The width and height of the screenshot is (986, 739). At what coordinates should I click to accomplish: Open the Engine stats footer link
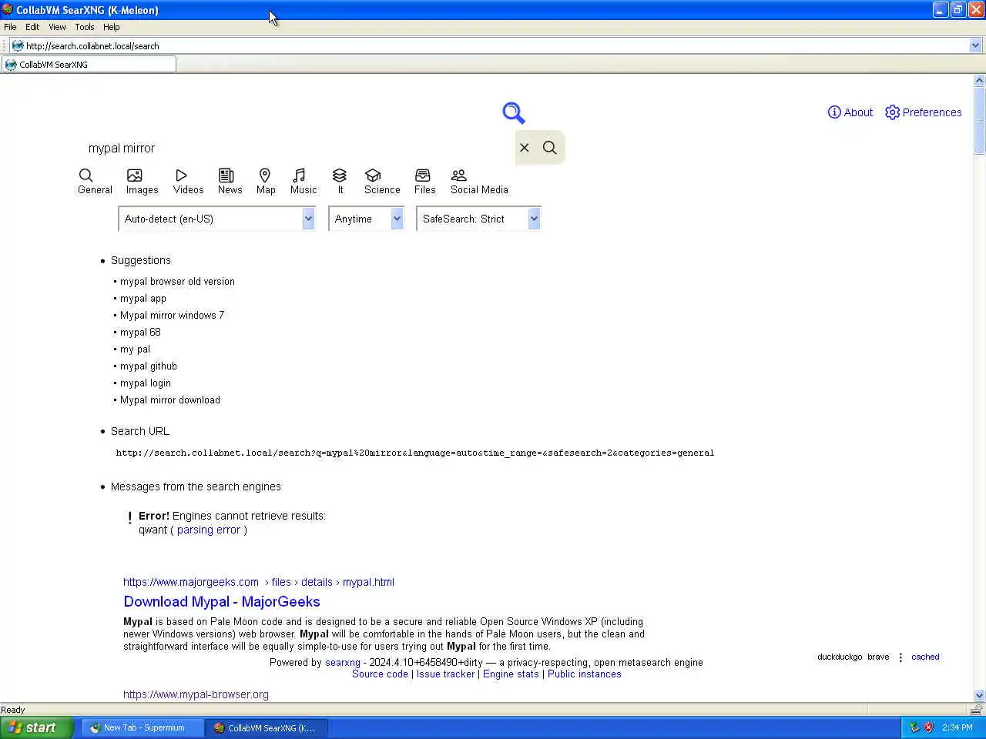[x=511, y=674]
